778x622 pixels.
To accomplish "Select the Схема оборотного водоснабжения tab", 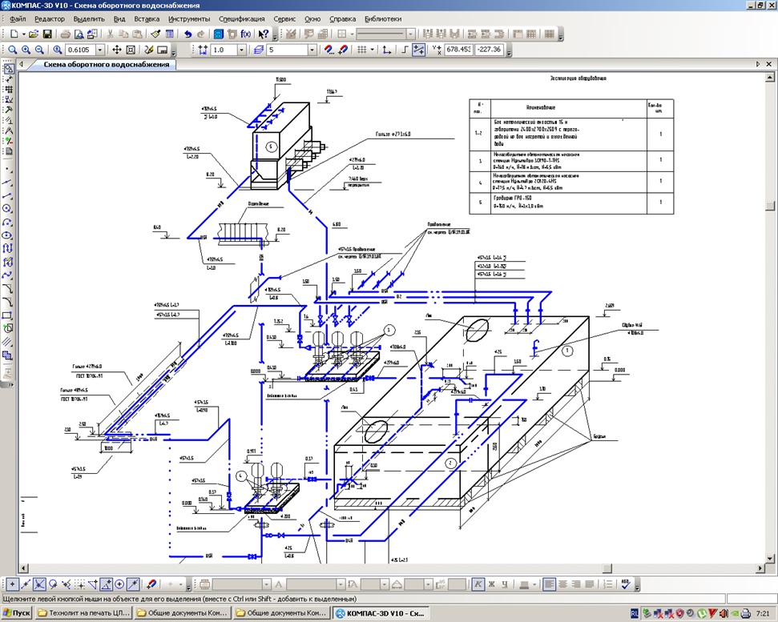I will [x=106, y=64].
